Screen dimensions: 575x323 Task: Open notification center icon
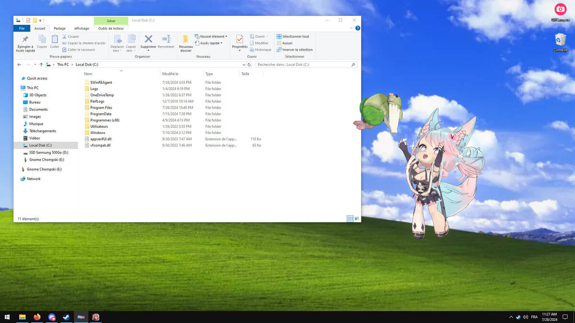tap(565, 317)
